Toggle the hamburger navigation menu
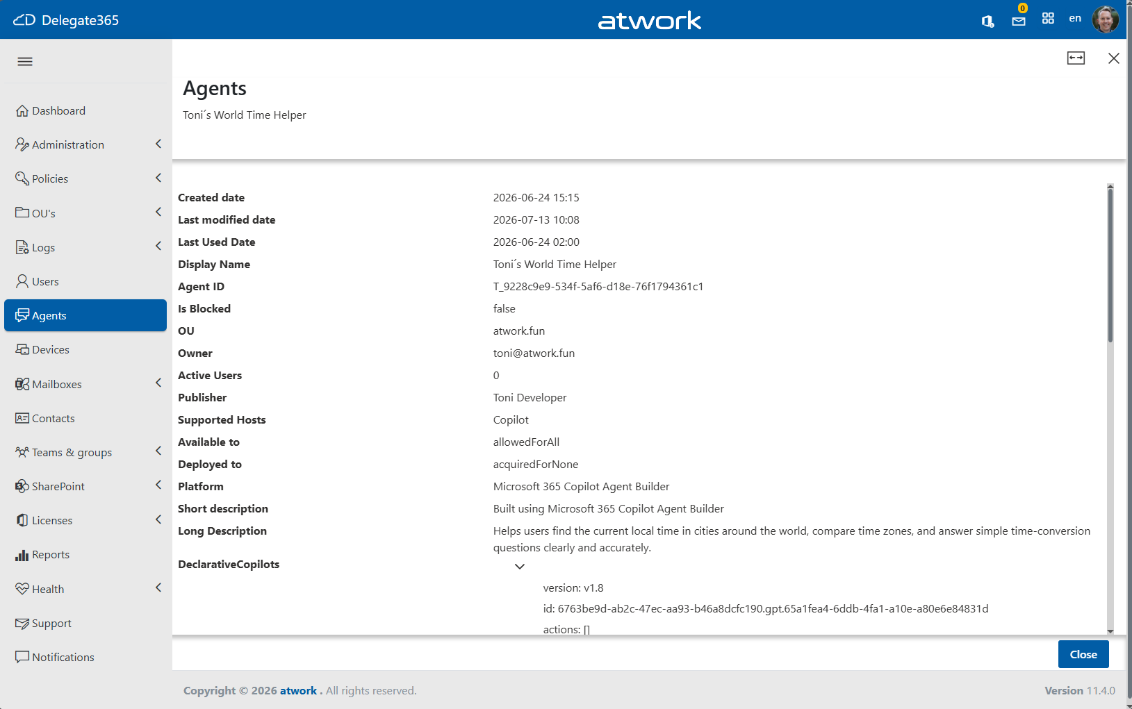The width and height of the screenshot is (1132, 709). point(25,61)
